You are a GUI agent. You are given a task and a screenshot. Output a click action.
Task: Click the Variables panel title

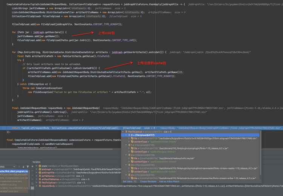[x=37, y=162]
